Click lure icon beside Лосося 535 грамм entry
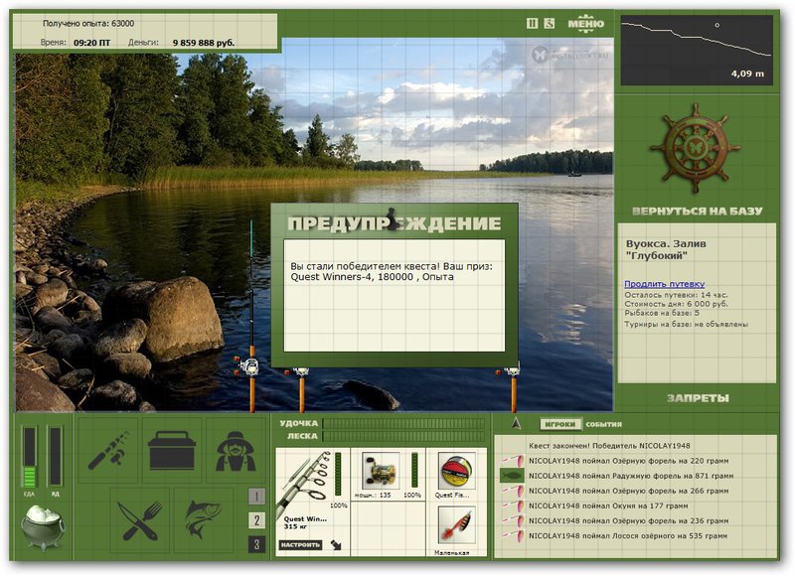This screenshot has height=576, width=795. point(513,535)
